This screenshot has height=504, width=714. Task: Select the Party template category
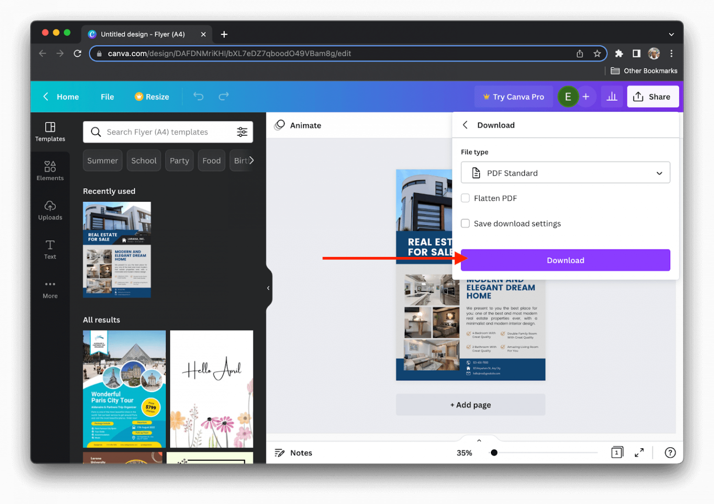tap(179, 160)
